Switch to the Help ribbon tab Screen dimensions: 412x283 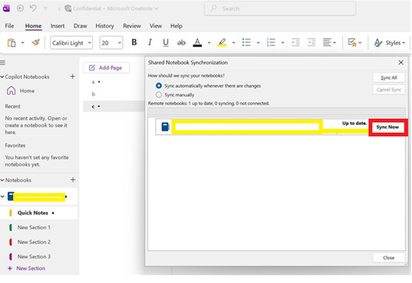tap(176, 26)
